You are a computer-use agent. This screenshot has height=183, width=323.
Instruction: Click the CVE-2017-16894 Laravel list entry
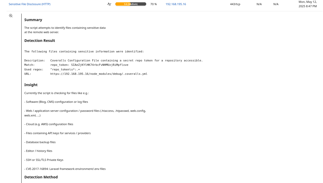click(x=65, y=169)
